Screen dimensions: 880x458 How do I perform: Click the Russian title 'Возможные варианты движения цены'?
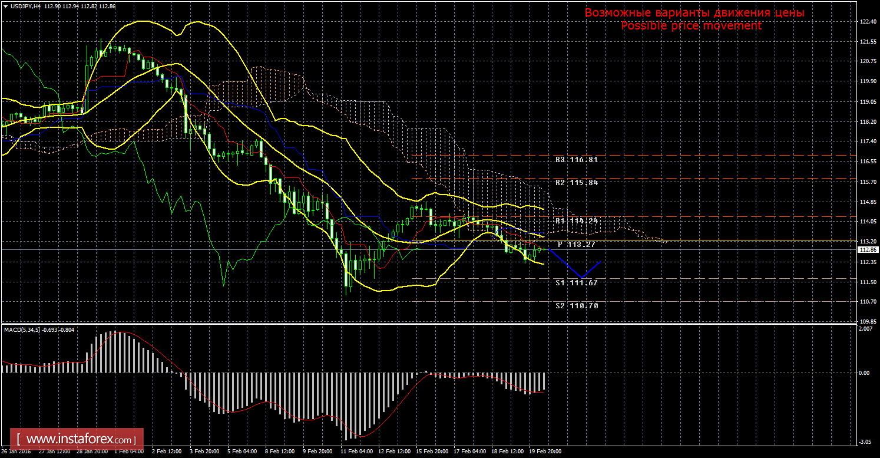pos(694,13)
